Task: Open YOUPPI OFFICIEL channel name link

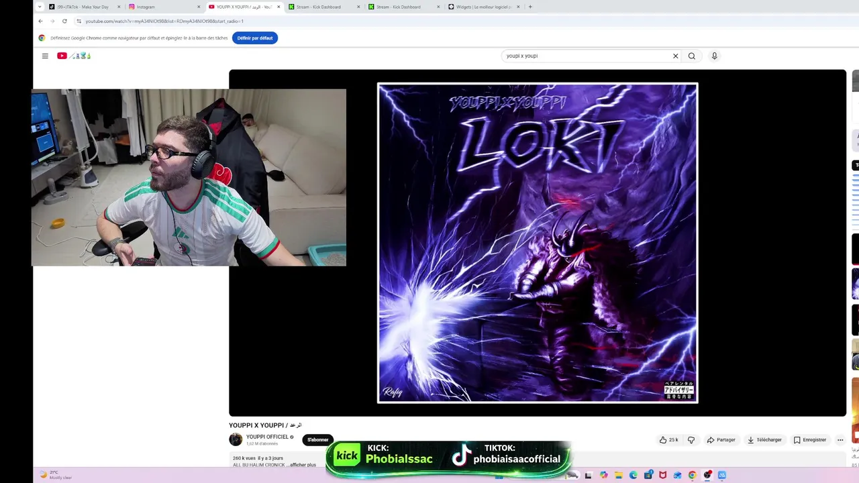Action: pyautogui.click(x=267, y=437)
